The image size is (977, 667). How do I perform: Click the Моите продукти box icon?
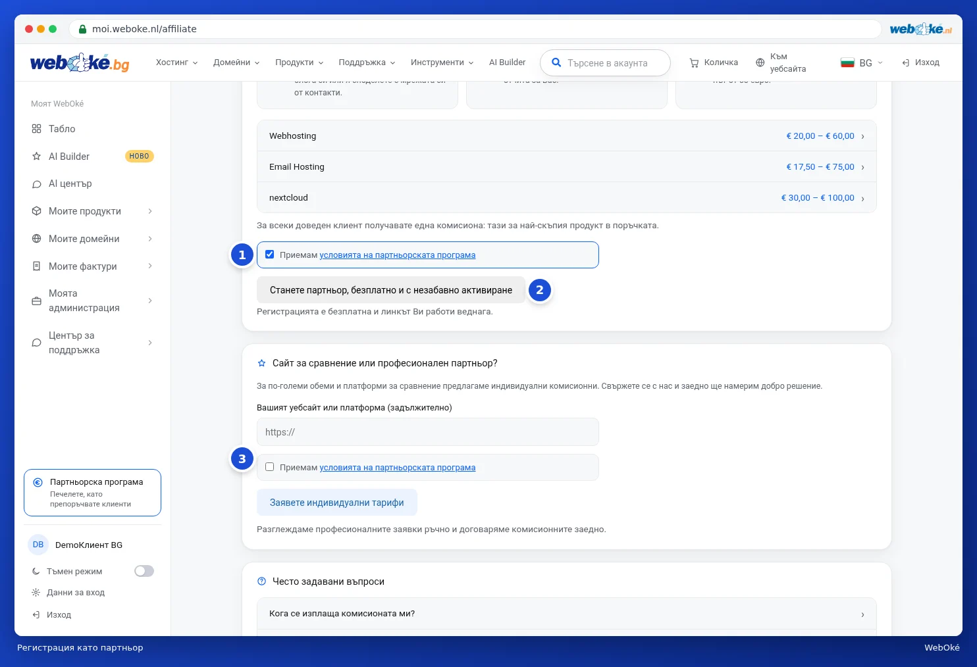coord(36,211)
